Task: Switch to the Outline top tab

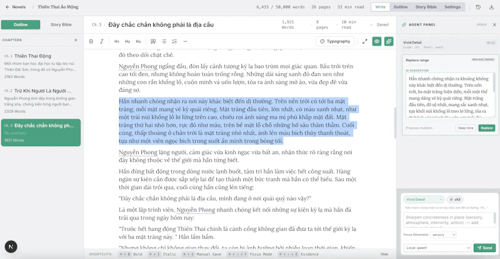Action: [x=401, y=7]
